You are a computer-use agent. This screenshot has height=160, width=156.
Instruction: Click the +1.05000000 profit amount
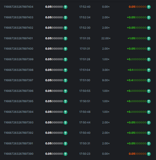[x=137, y=38]
